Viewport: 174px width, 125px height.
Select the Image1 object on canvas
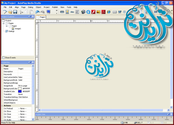pyautogui.click(x=99, y=67)
